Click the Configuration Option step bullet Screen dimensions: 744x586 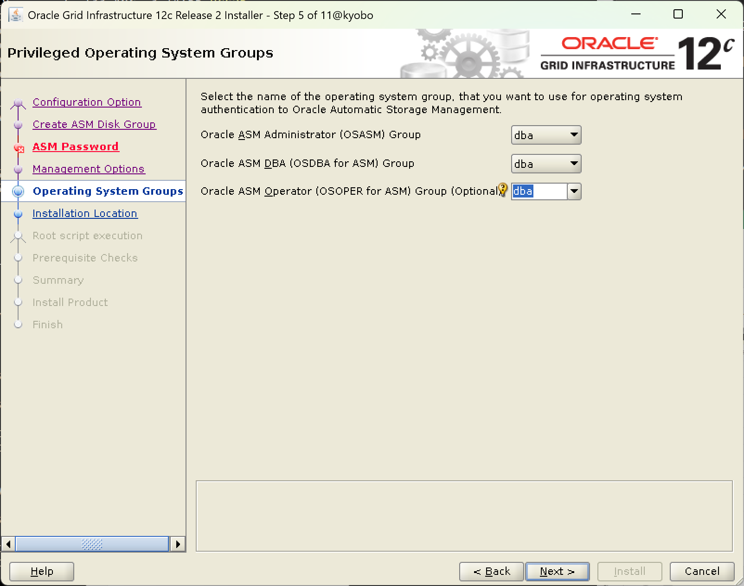tap(18, 103)
